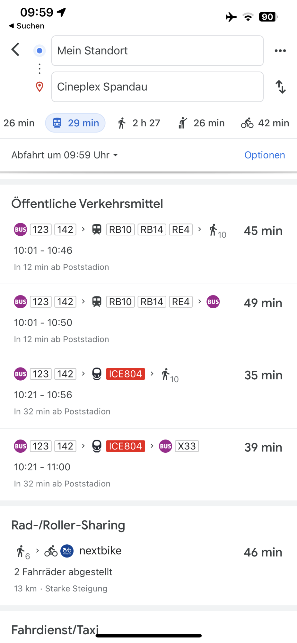Swap start and destination with arrows icon

(281, 87)
